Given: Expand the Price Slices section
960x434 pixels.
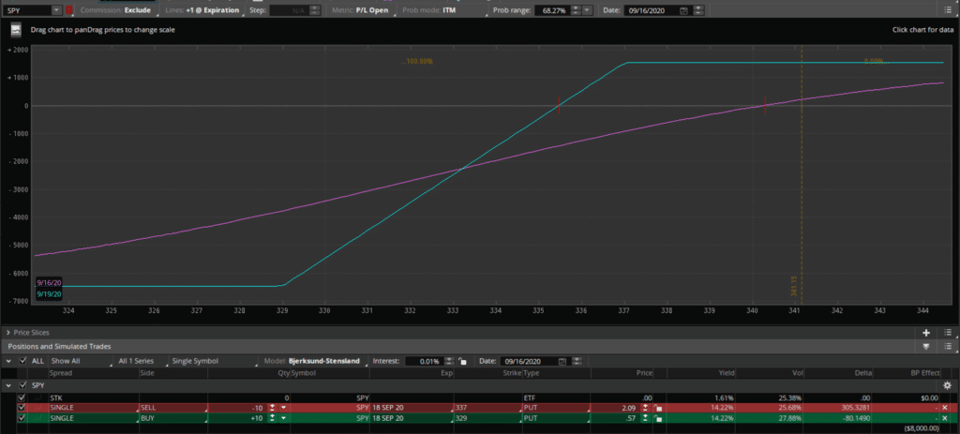Looking at the screenshot, I should [7, 333].
